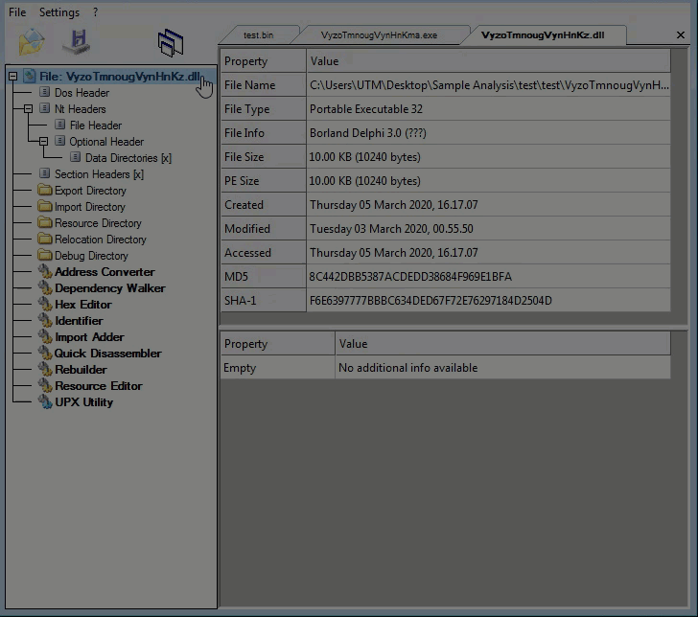Click the Relocation Directory folder icon
The image size is (698, 617).
pyautogui.click(x=44, y=239)
